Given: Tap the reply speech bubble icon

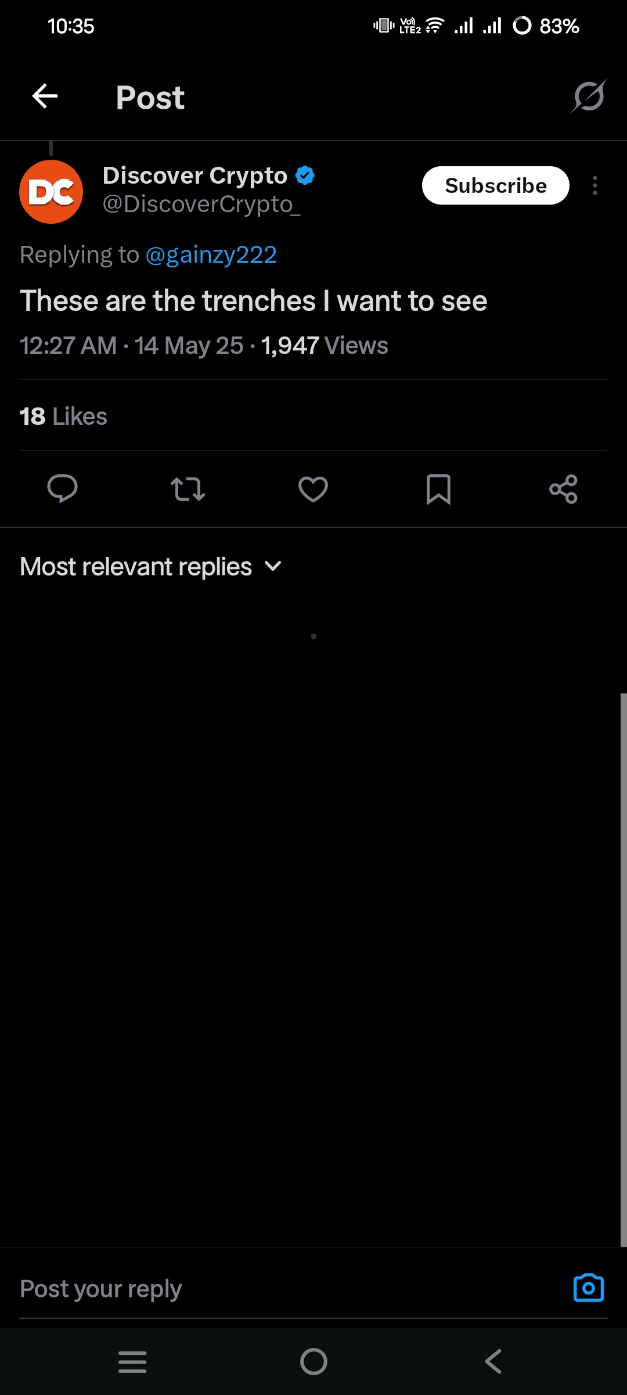Looking at the screenshot, I should [62, 488].
